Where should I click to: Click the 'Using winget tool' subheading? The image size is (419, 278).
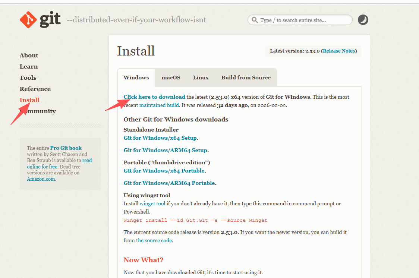pos(147,196)
